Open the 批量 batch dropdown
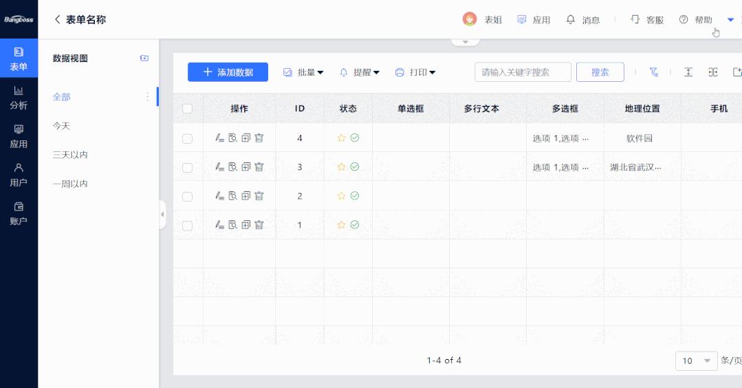 click(303, 72)
